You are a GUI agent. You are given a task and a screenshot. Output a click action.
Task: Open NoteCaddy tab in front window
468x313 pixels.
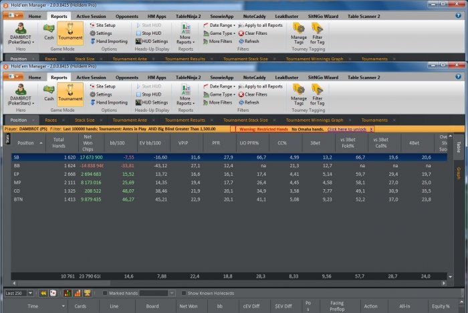(x=254, y=78)
